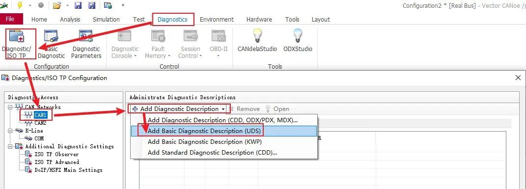Close the Diagnostics/ISO TP Configuration dialog
526x189 pixels.
(518, 78)
